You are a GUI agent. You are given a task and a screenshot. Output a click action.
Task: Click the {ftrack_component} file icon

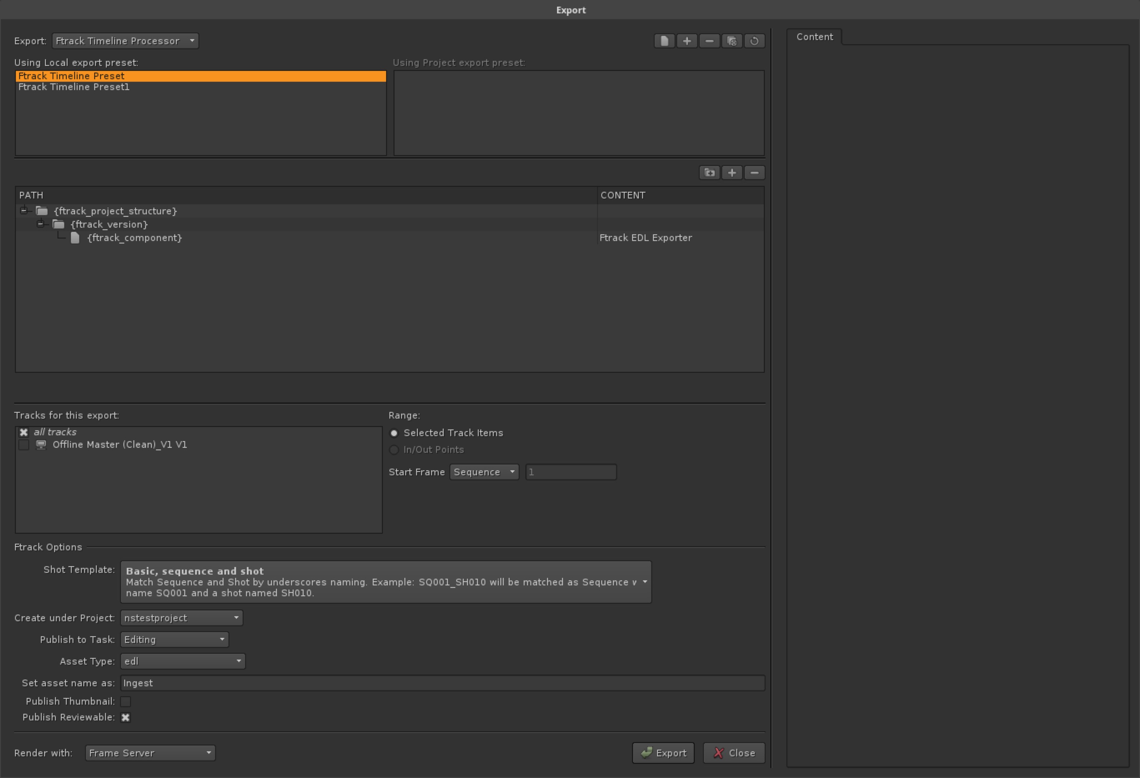(x=75, y=238)
